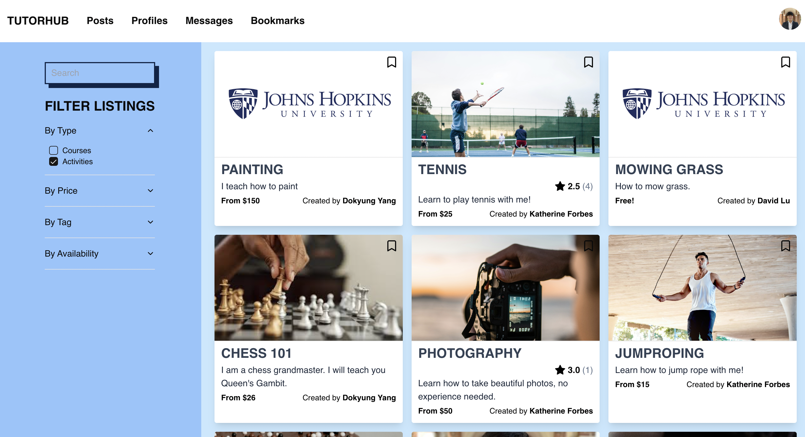Enable the Courses checkbox filter
The height and width of the screenshot is (437, 805).
[54, 150]
